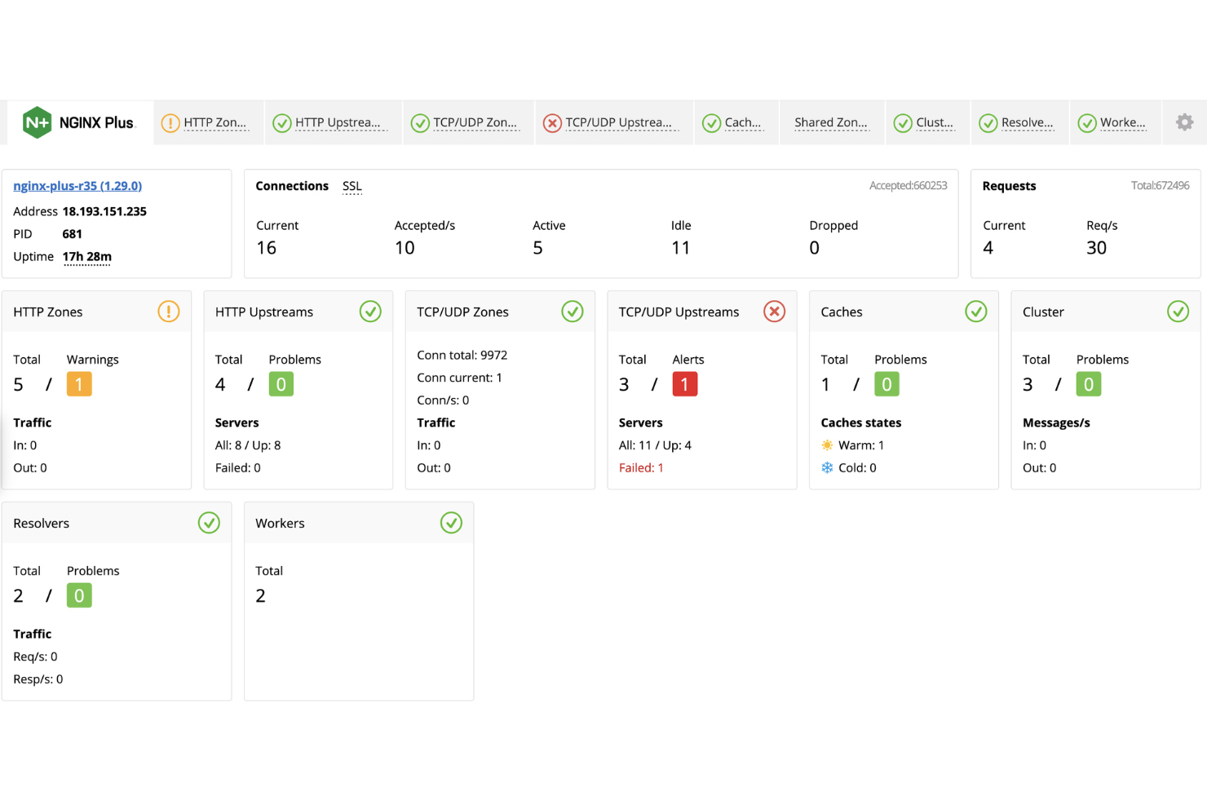Open the HTTP Upstreams card title
Screen dimensions: 1207x805
point(264,312)
